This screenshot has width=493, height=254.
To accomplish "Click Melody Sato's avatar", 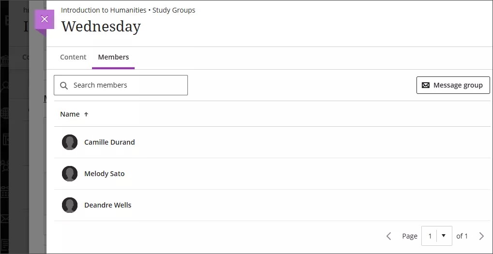I will tap(70, 174).
